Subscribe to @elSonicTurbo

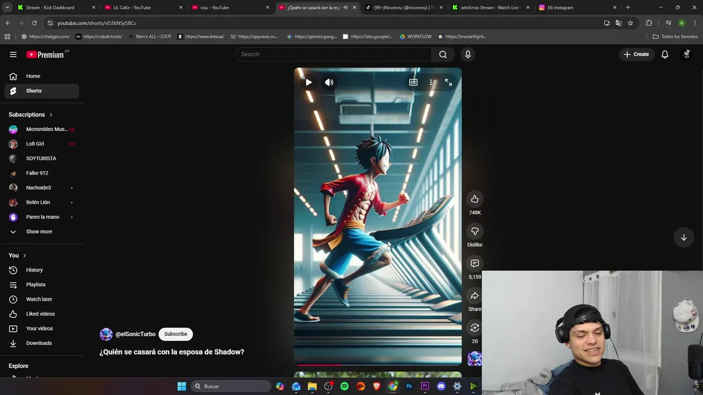pyautogui.click(x=176, y=334)
